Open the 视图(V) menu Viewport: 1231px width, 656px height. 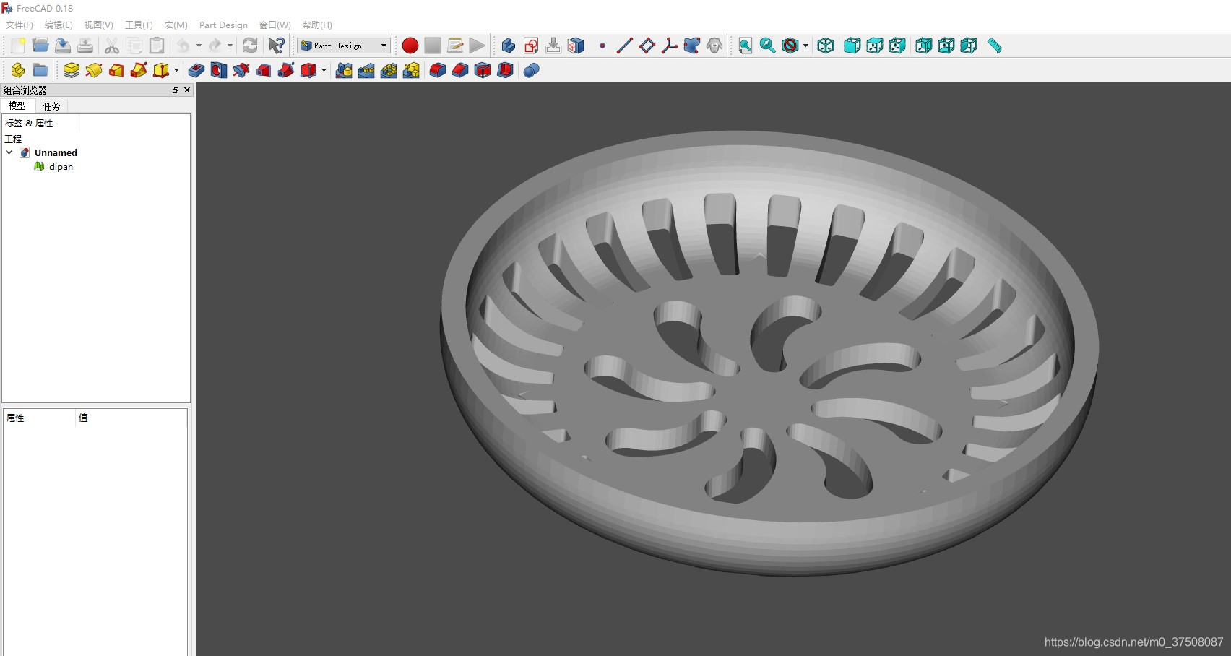tap(99, 25)
